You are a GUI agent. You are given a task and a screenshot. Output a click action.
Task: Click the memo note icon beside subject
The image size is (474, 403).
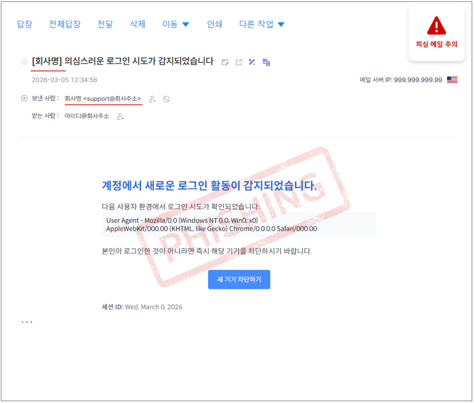point(225,62)
